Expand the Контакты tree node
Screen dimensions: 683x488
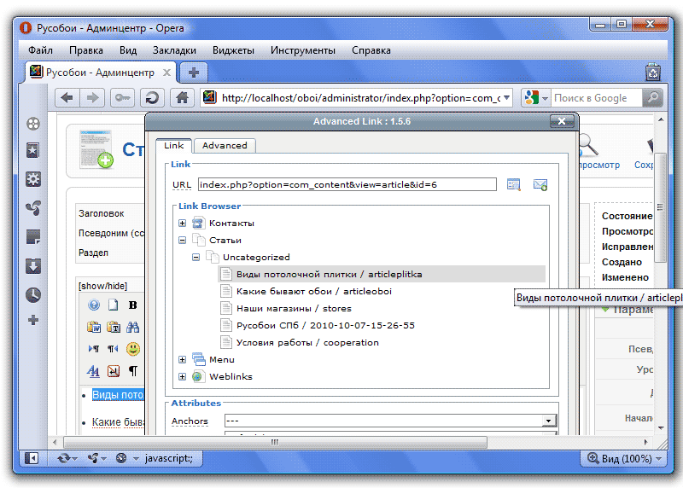(x=182, y=224)
